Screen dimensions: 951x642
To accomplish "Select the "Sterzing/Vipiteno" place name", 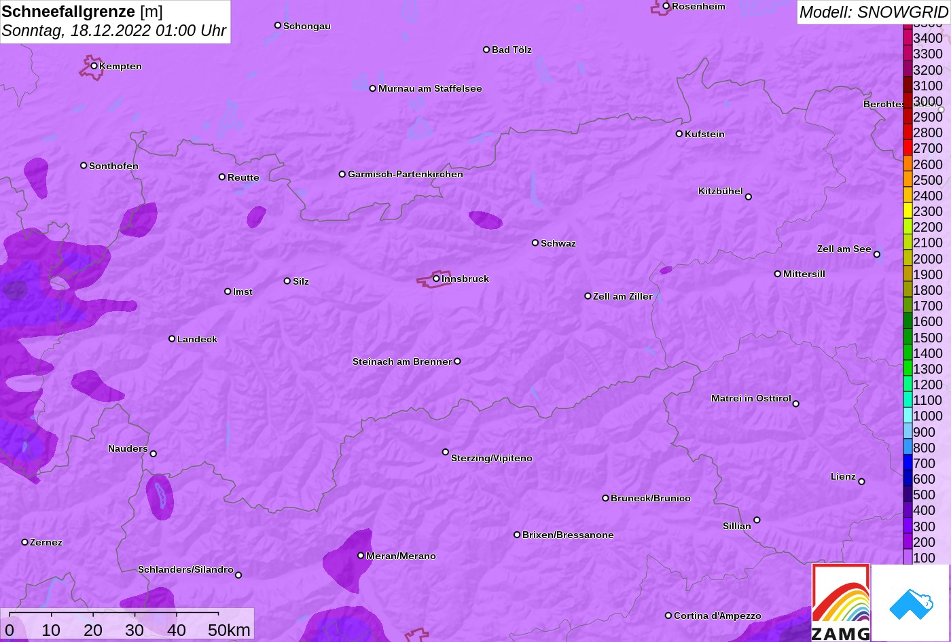I will (x=492, y=458).
